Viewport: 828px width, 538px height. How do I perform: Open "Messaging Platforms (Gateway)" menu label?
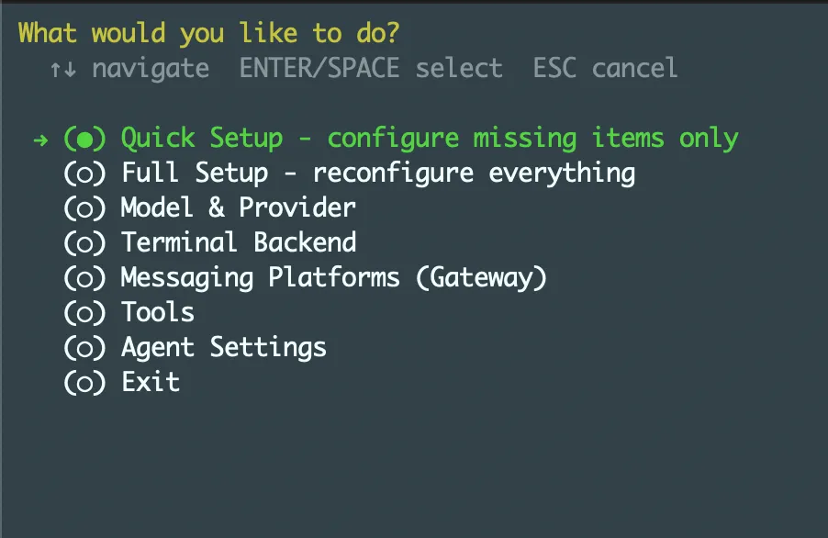click(334, 278)
